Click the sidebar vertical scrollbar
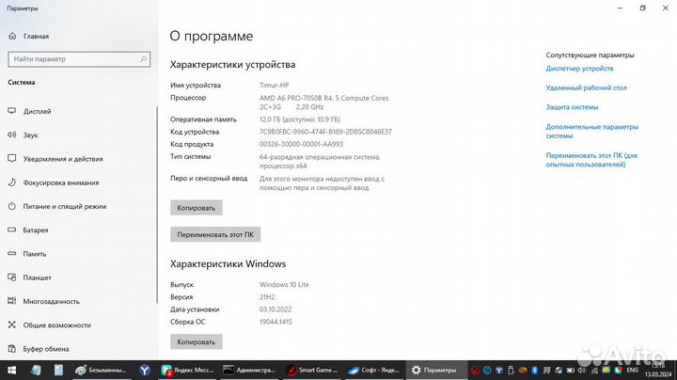 coord(157,205)
